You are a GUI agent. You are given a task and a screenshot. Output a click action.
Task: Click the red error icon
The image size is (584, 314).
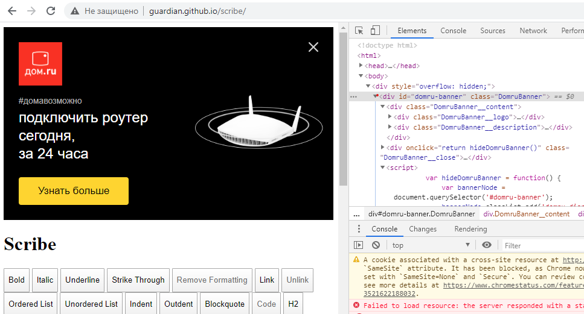point(356,305)
